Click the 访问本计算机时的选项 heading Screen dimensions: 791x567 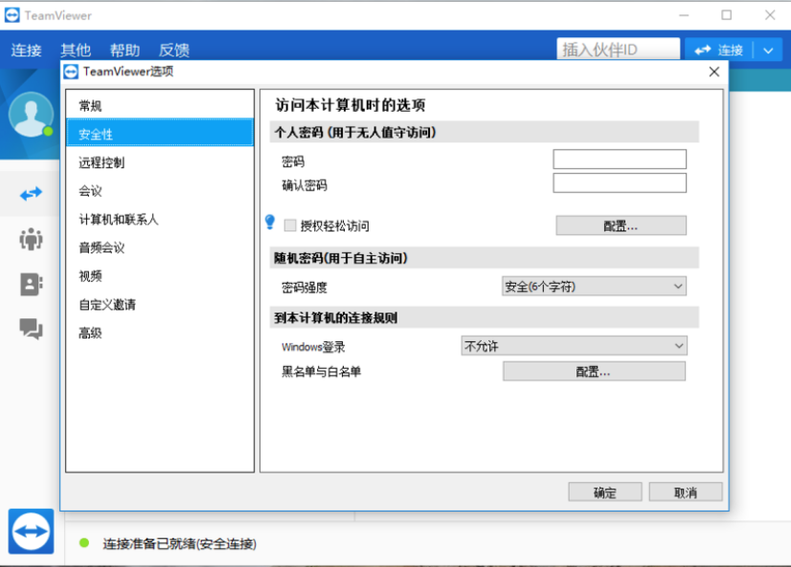pos(350,105)
